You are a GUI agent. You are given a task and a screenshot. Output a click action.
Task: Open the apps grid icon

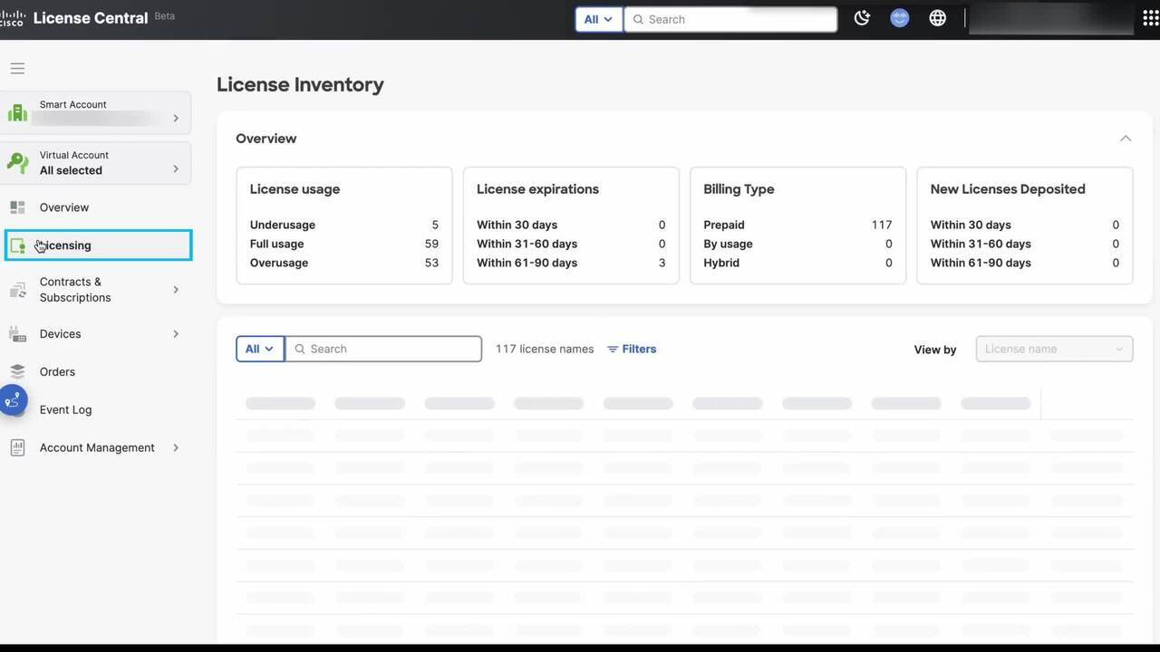point(1150,18)
